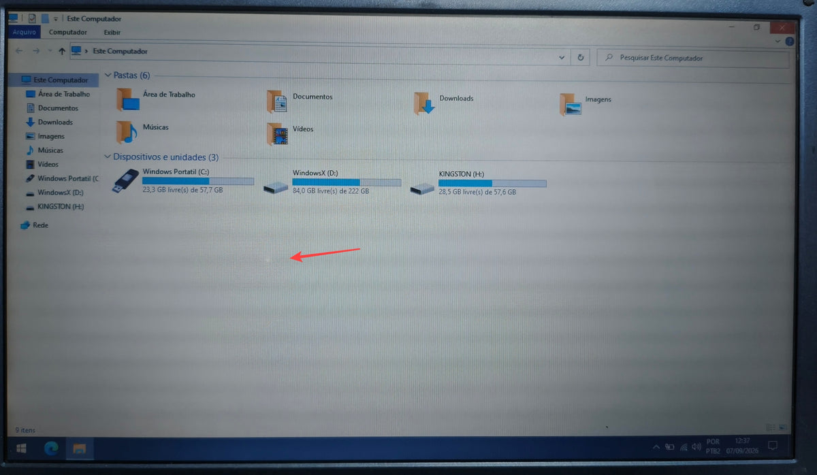
Task: Open the recent locations dropdown arrow
Action: (49, 51)
